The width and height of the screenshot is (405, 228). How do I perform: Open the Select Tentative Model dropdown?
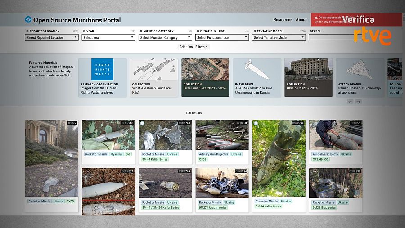279,37
